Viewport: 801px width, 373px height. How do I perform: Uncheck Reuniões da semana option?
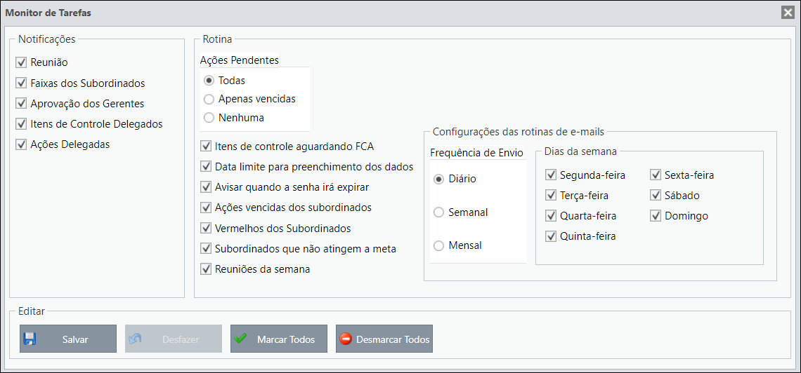coord(206,269)
